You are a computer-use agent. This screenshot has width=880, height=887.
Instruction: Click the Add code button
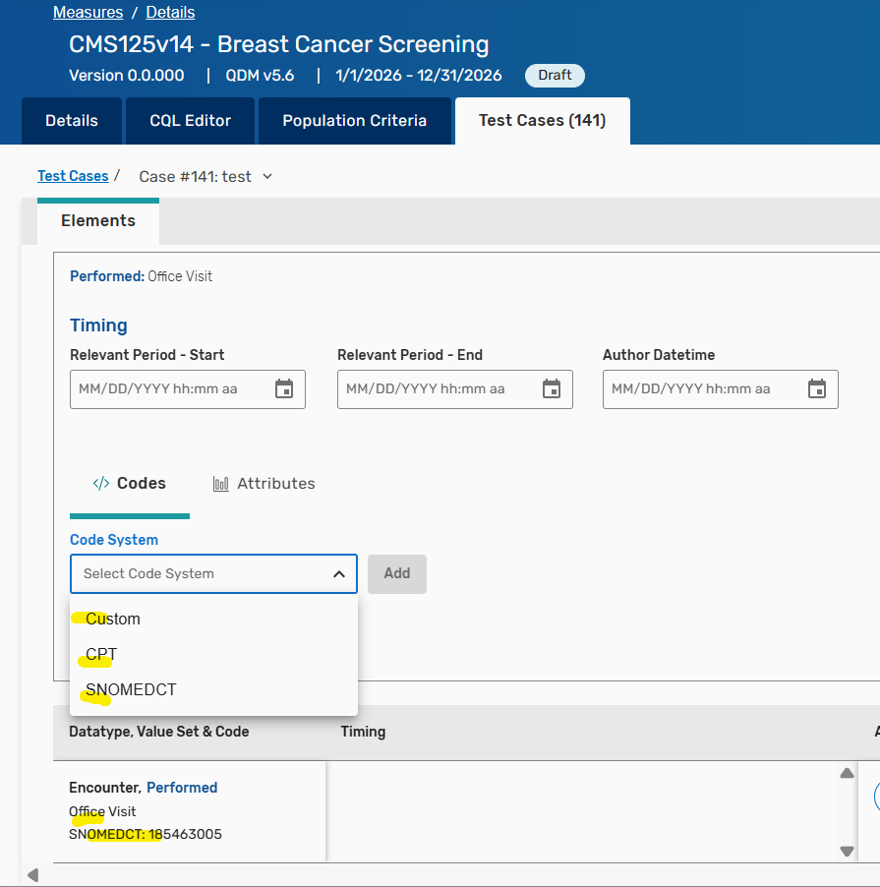click(397, 574)
